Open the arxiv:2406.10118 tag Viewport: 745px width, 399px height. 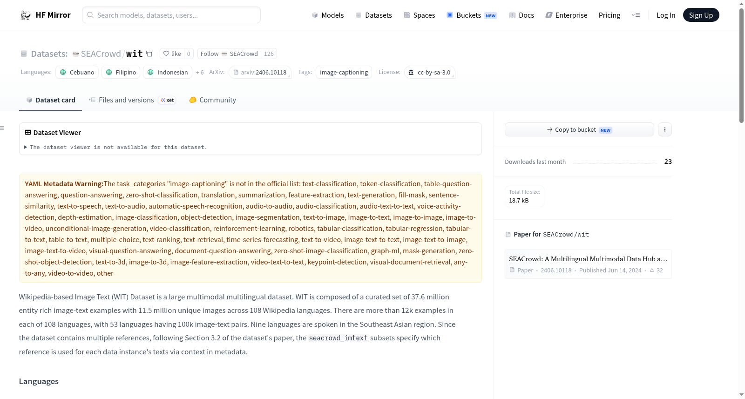(x=260, y=72)
